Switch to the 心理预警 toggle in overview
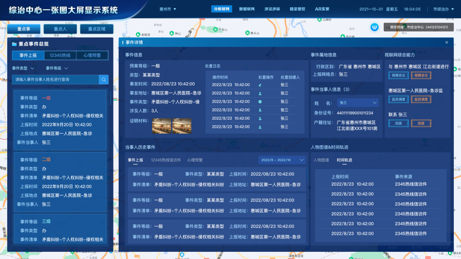This screenshot has height=259, width=461. pos(92,55)
